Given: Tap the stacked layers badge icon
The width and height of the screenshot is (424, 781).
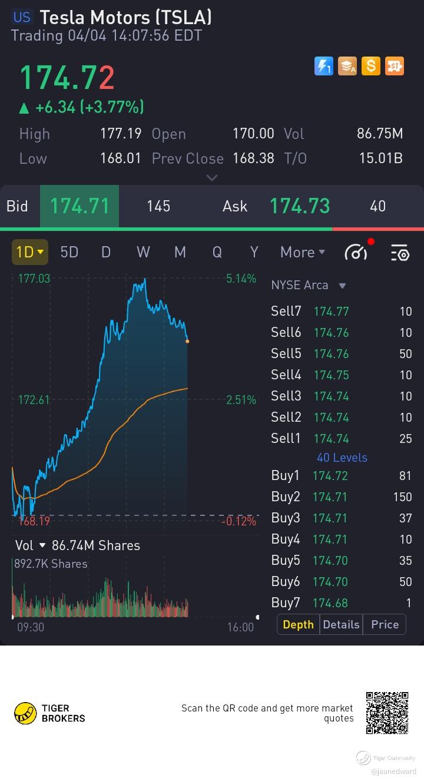Looking at the screenshot, I should [347, 66].
